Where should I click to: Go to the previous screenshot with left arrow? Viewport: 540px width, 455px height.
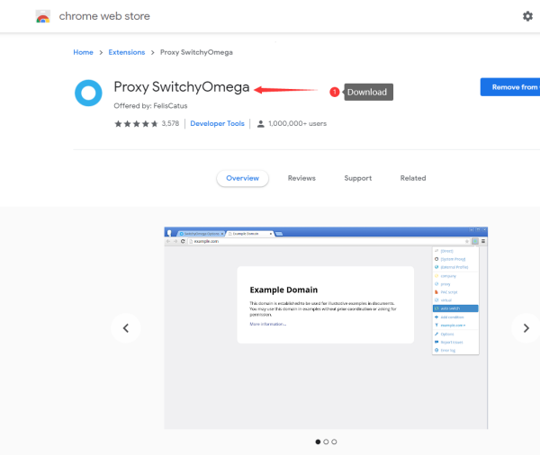126,328
